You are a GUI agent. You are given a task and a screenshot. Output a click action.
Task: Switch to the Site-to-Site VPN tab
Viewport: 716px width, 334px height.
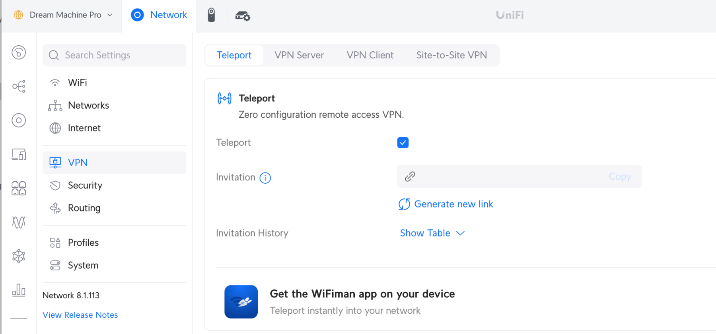[x=451, y=55]
